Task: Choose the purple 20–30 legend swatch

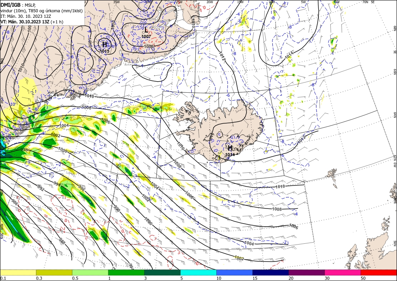Action: coord(306,272)
